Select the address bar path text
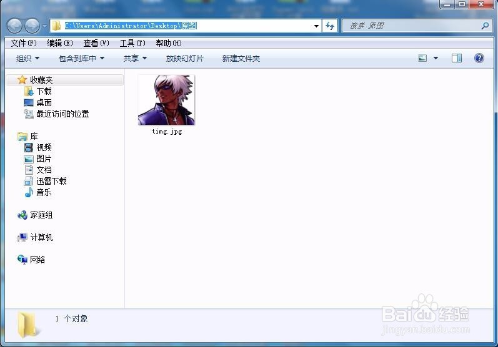Viewport: 498px width, 347px height. point(131,26)
